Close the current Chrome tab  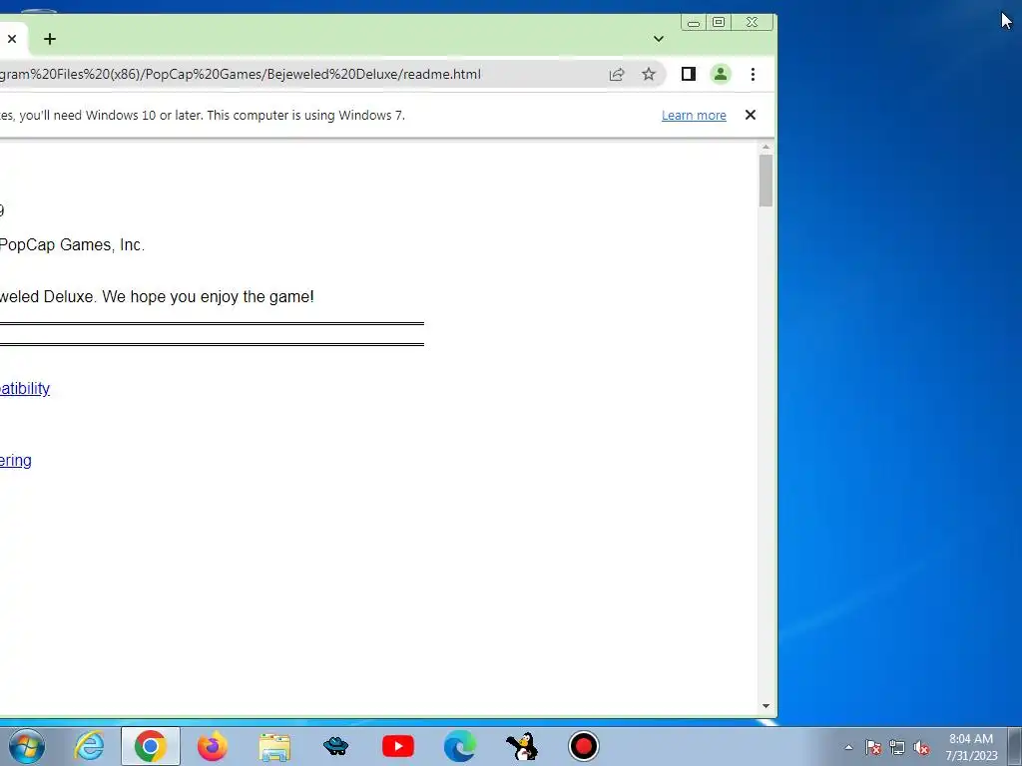coord(12,39)
